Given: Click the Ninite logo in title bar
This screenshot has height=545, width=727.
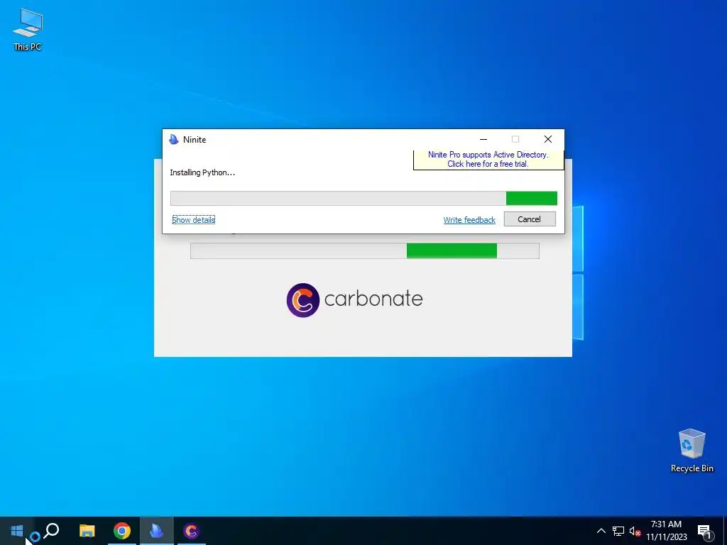Looking at the screenshot, I should [x=174, y=140].
